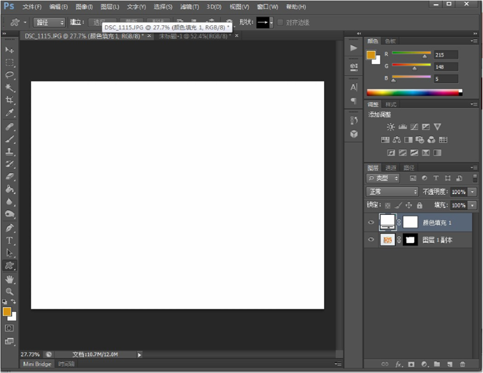
Task: Select the Lasso tool
Action: click(x=10, y=75)
